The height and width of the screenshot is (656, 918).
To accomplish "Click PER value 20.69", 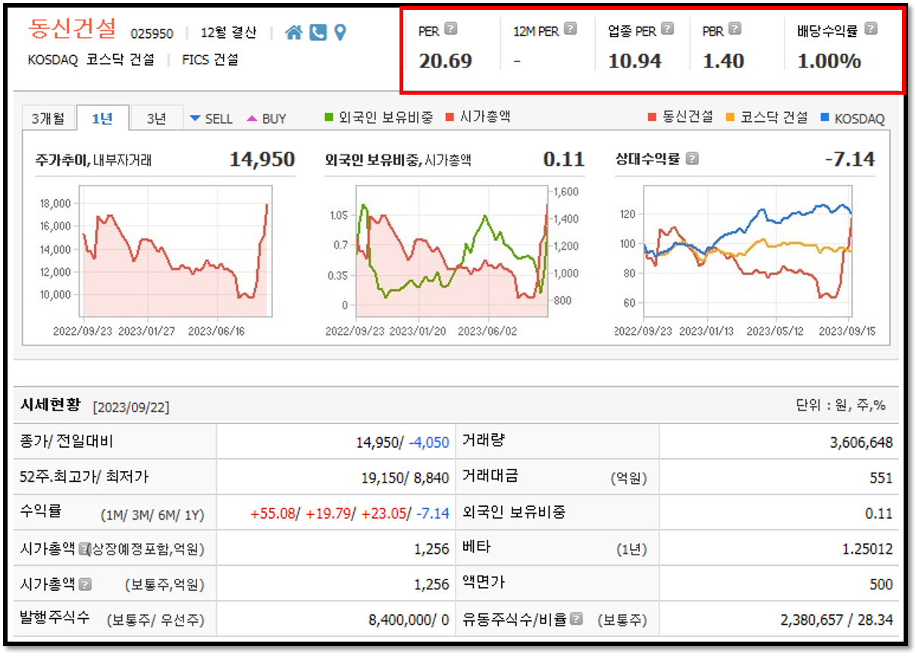I will 445,61.
